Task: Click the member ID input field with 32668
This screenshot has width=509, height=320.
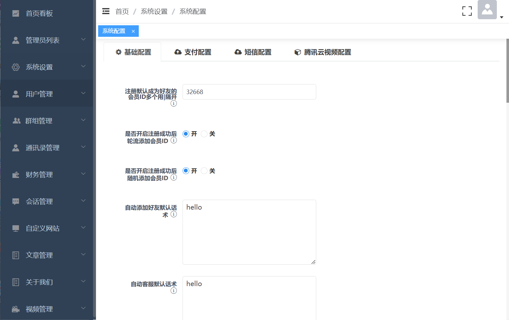Action: [249, 92]
